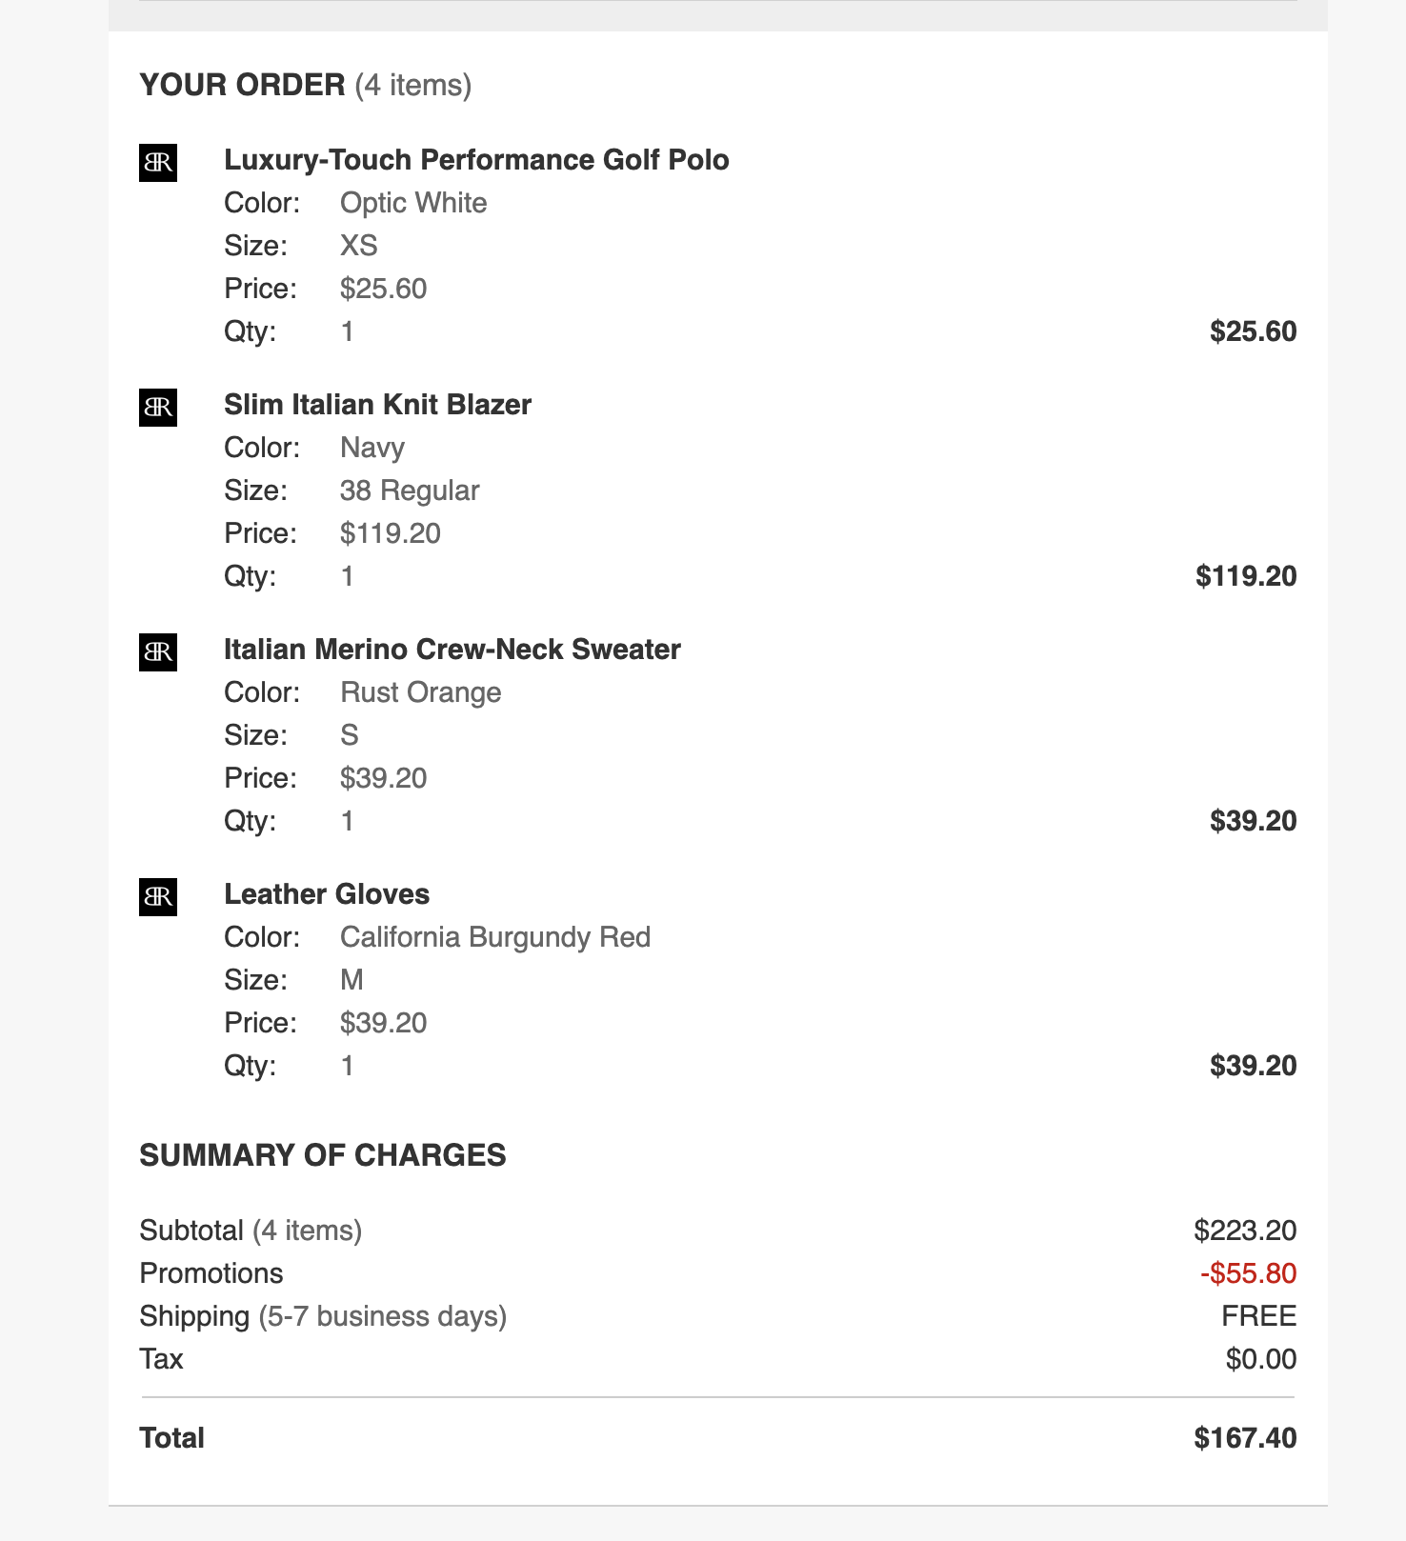Click the Optic White color value
1406x1541 pixels.
tap(413, 203)
